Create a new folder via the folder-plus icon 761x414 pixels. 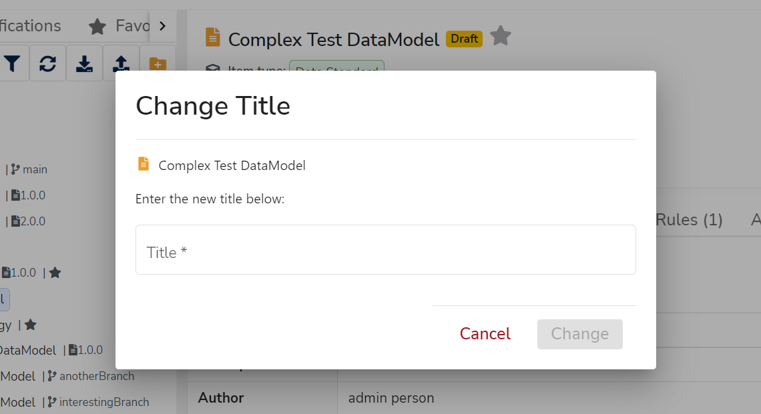[157, 63]
